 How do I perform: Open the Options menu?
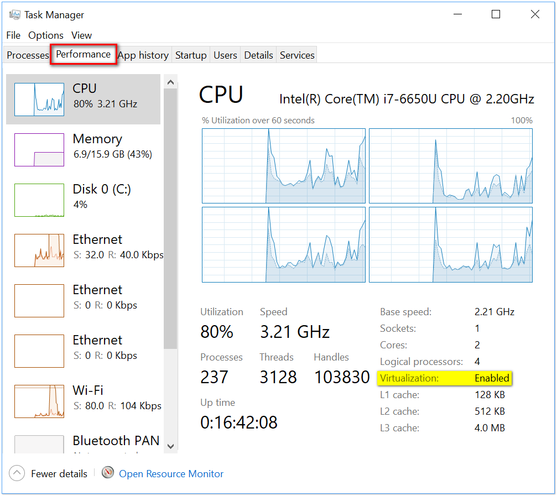46,35
